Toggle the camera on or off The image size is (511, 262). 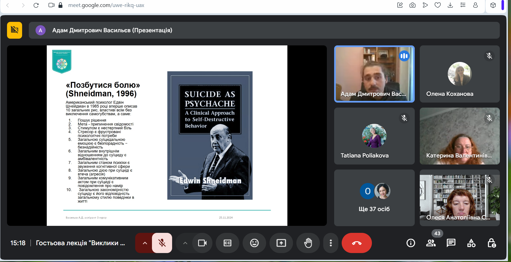point(202,243)
